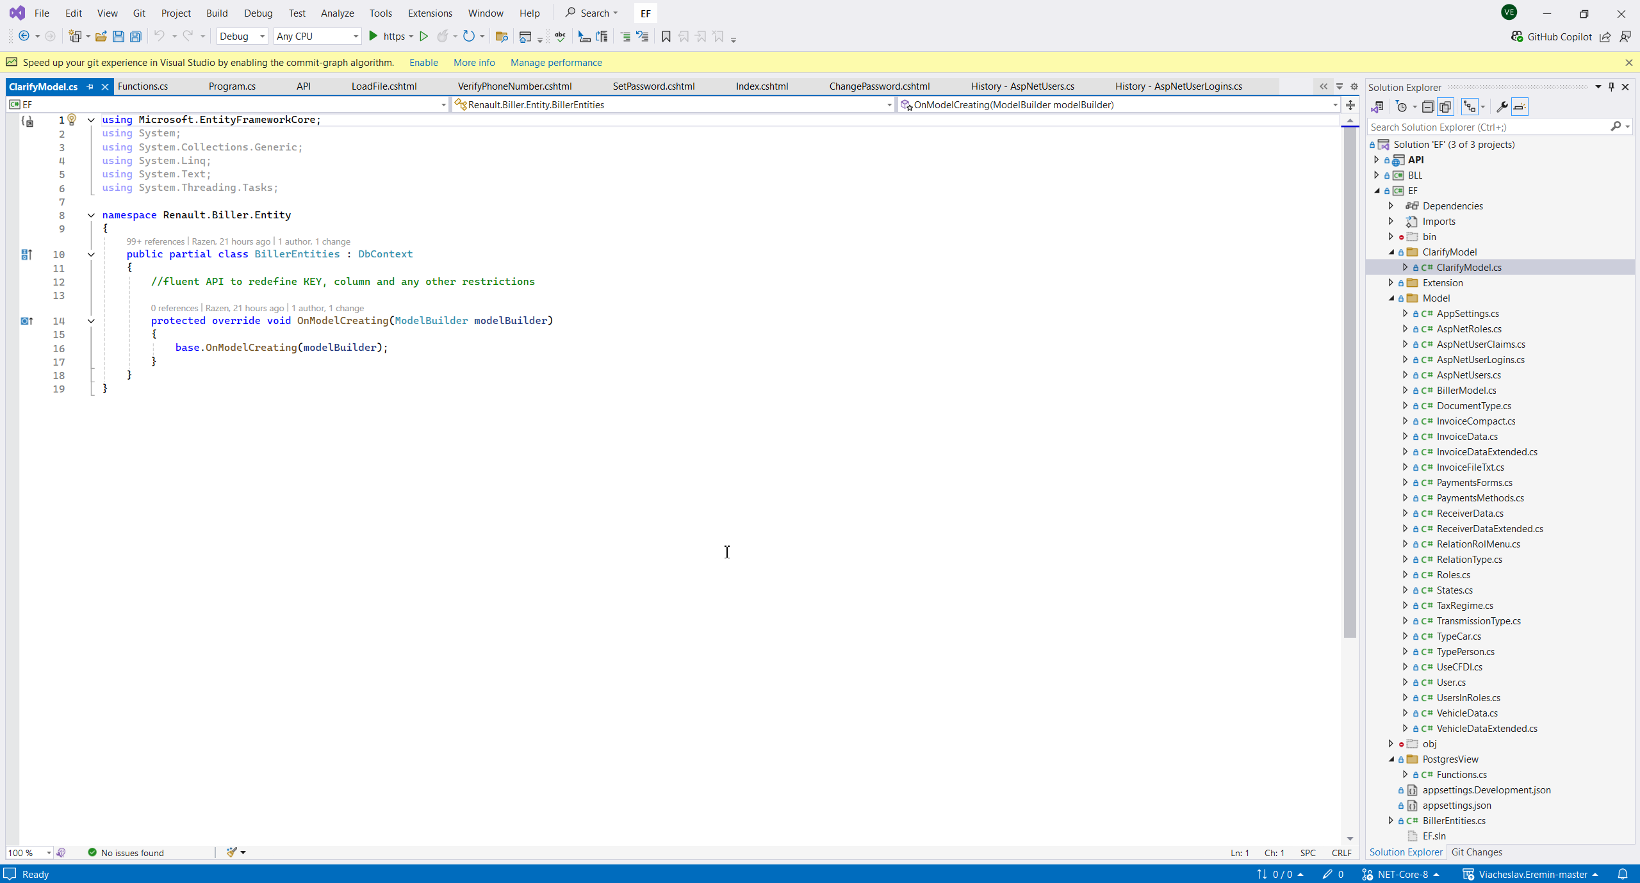Adjust the editor zoom percentage control

(29, 852)
